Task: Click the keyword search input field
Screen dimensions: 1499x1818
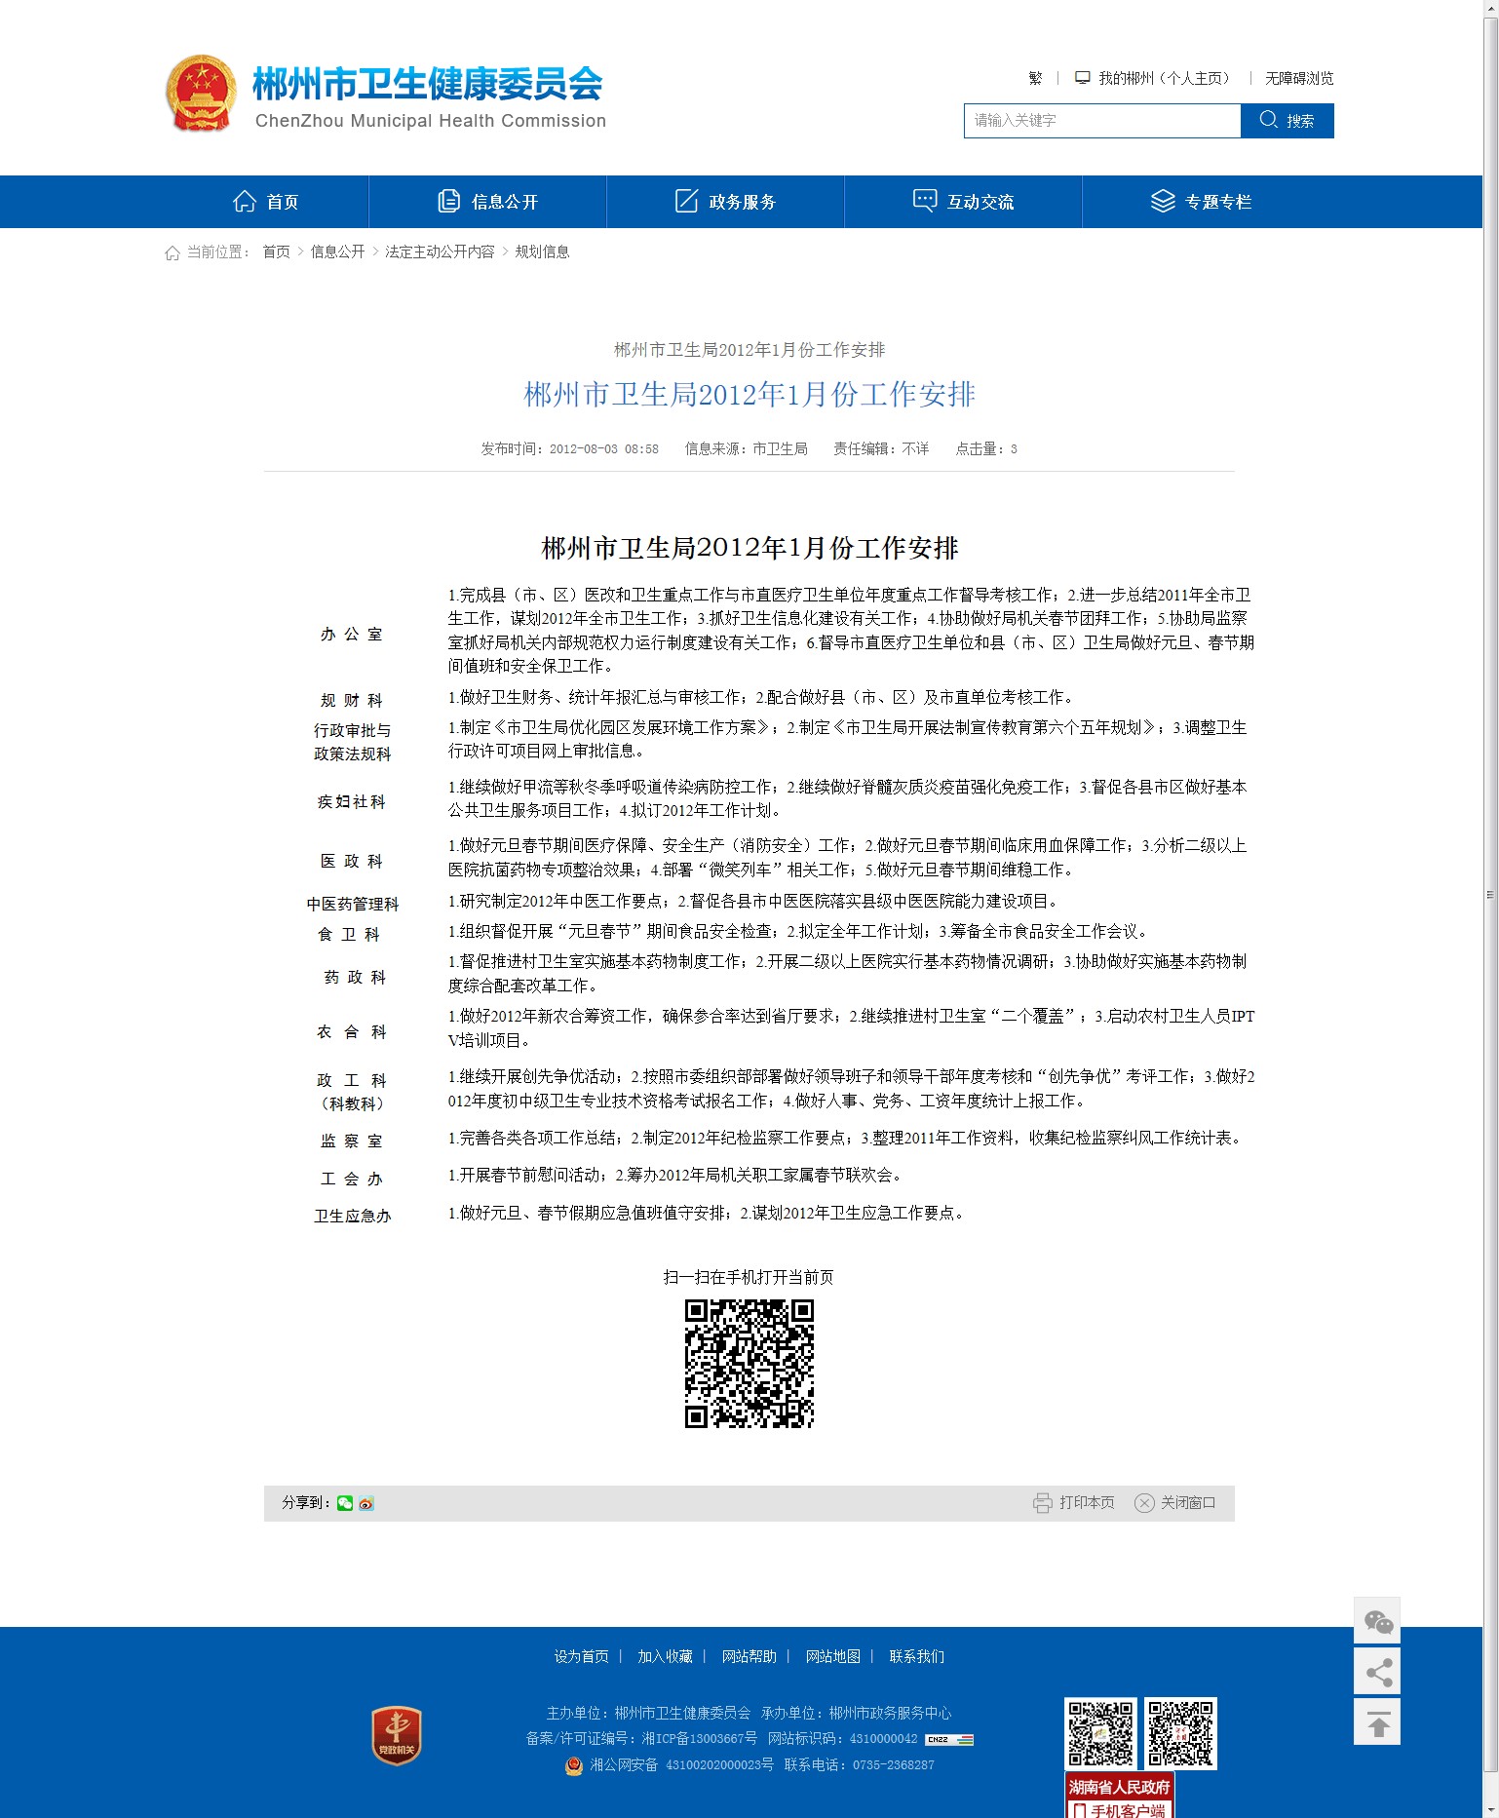Action: point(1102,121)
